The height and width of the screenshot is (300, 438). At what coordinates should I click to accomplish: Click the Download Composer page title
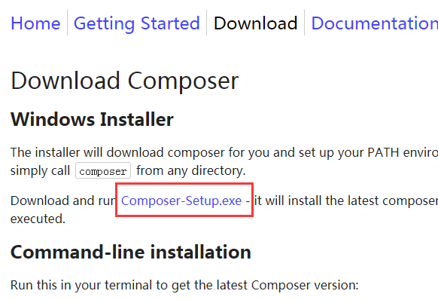point(125,81)
